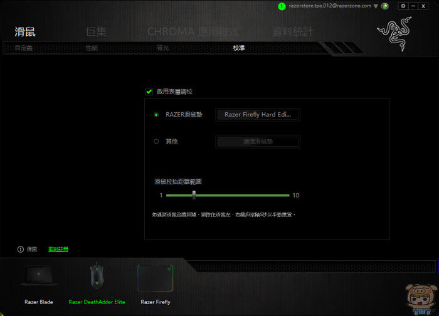439x316 pixels.
Task: Minimize the Razer Synapse window
Action: (413, 6)
